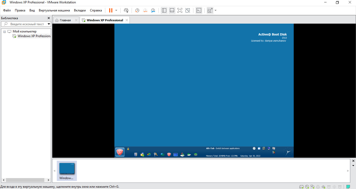Open the snapshot manager wrench-clock icon

tap(153, 10)
